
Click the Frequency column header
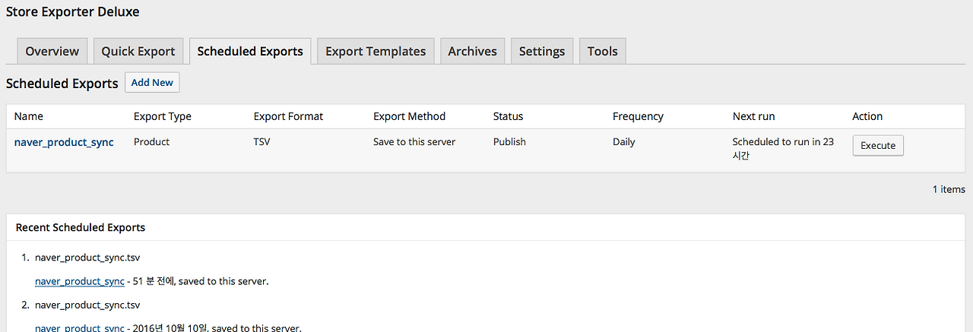[x=638, y=116]
